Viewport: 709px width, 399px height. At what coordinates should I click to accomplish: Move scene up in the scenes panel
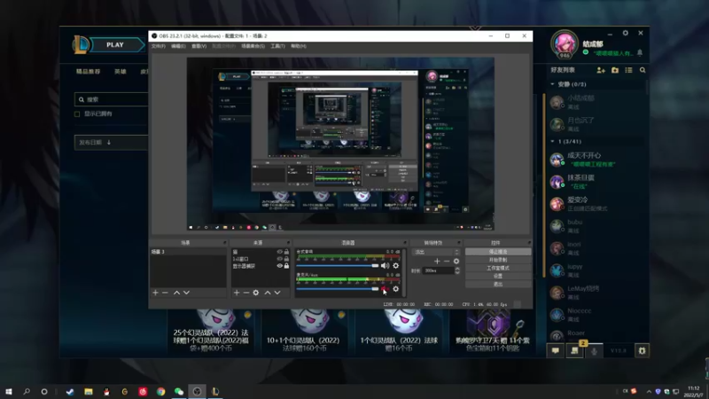[176, 293]
